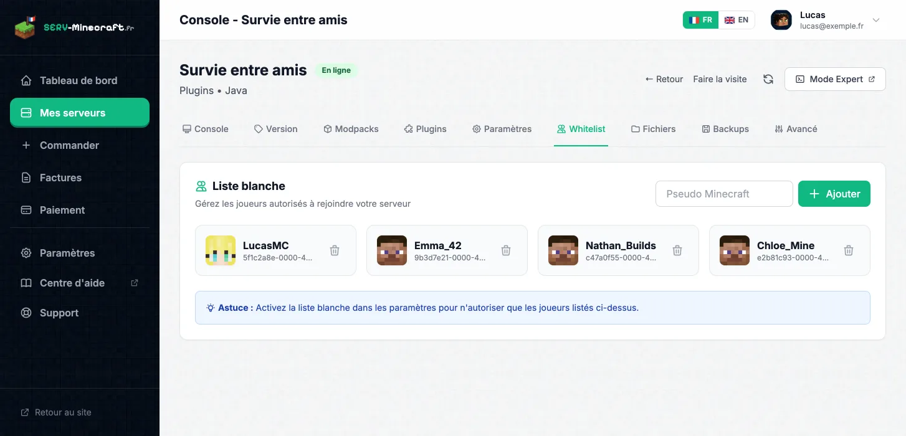Click the Ajouter button
The width and height of the screenshot is (906, 436).
(834, 194)
